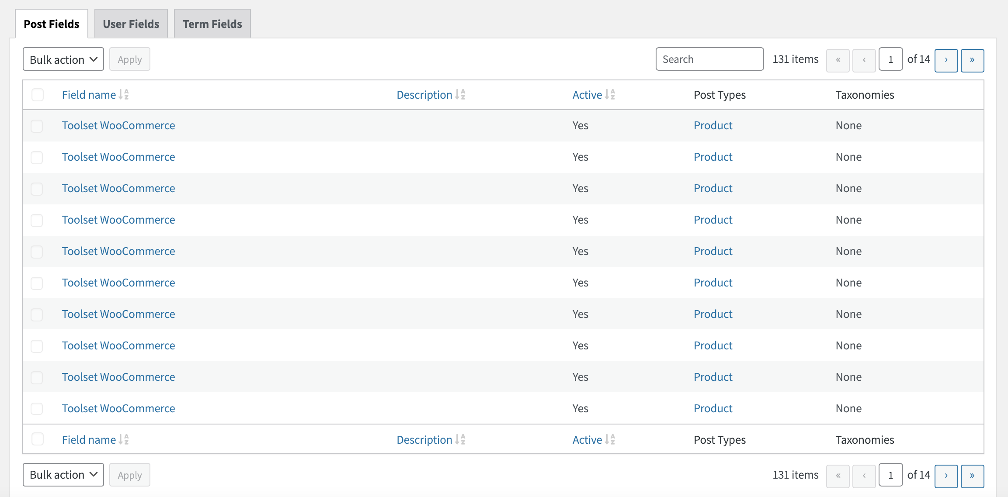Click the current page number box below the table

[x=890, y=475]
